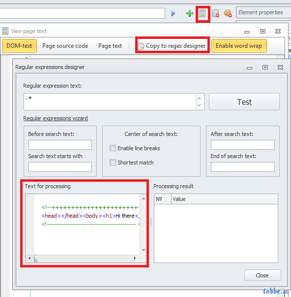Screen dimensions: 291x297
Task: Switch to the Page source code tab
Action: 65,46
